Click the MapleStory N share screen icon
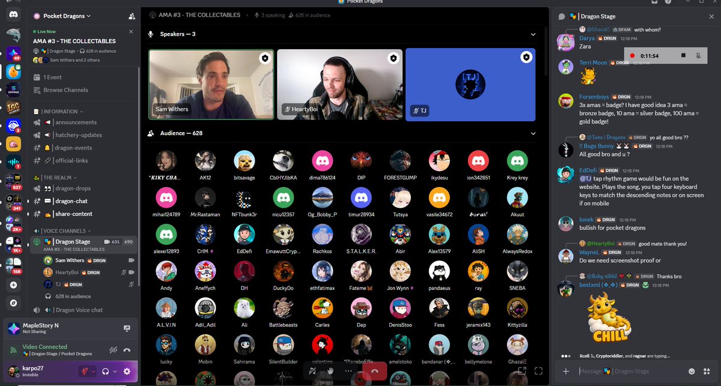The image size is (721, 386). [x=127, y=328]
